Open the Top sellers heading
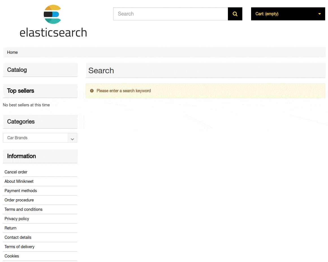 (x=20, y=91)
